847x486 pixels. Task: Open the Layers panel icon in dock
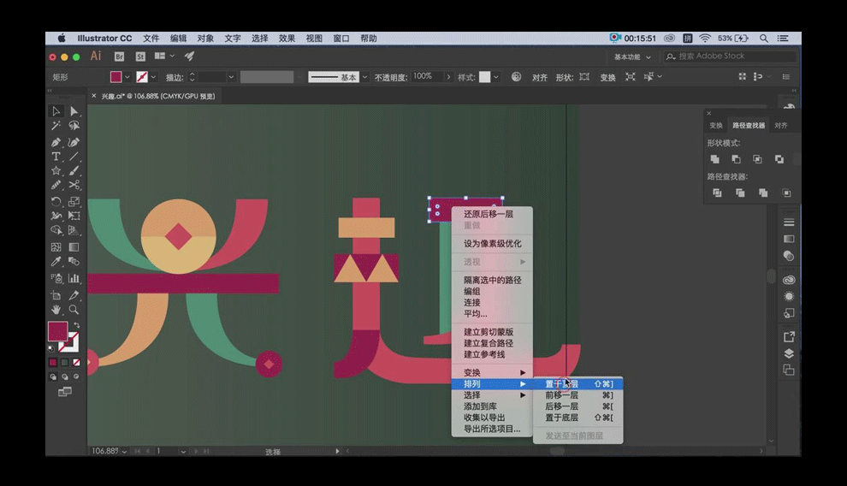pyautogui.click(x=788, y=353)
